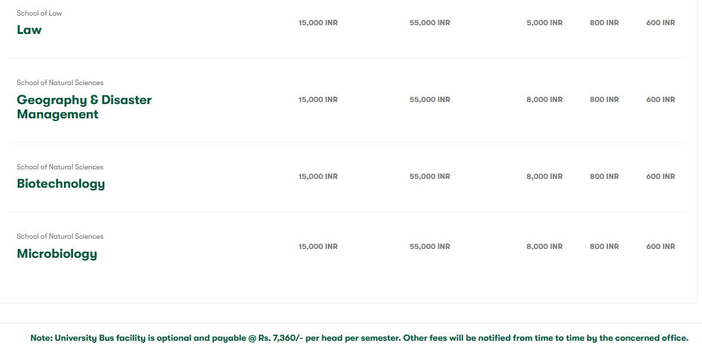Click the University Bus facility note
Screen dimensions: 702x351
359,338
